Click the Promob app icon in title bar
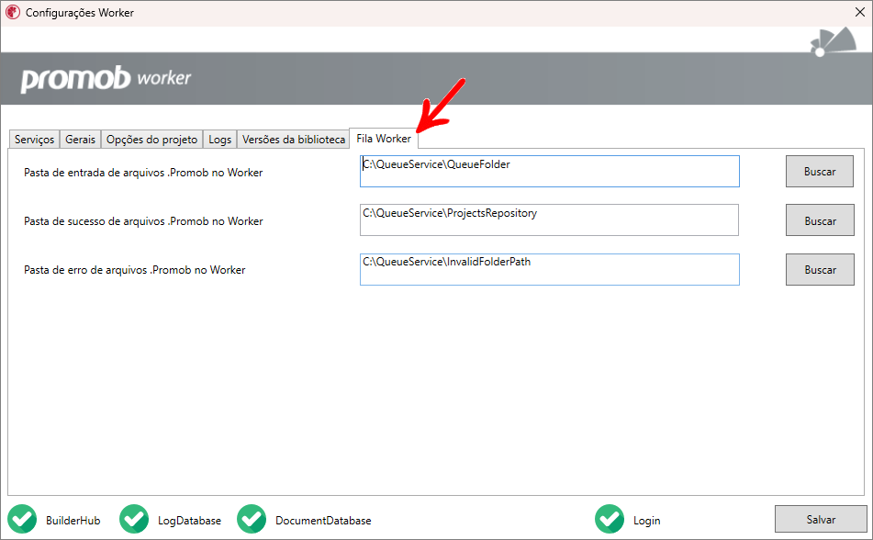The width and height of the screenshot is (873, 540). coord(12,12)
